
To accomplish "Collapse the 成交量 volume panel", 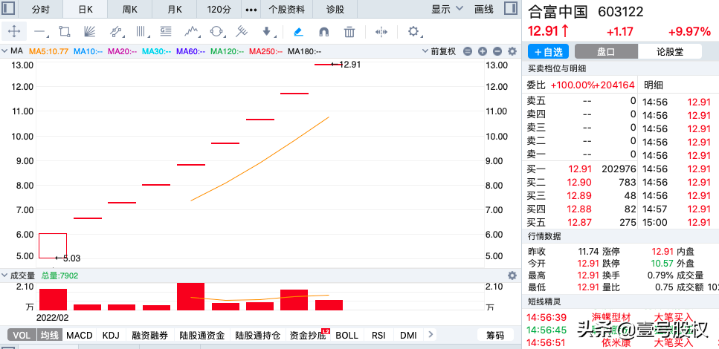I will coord(5,275).
